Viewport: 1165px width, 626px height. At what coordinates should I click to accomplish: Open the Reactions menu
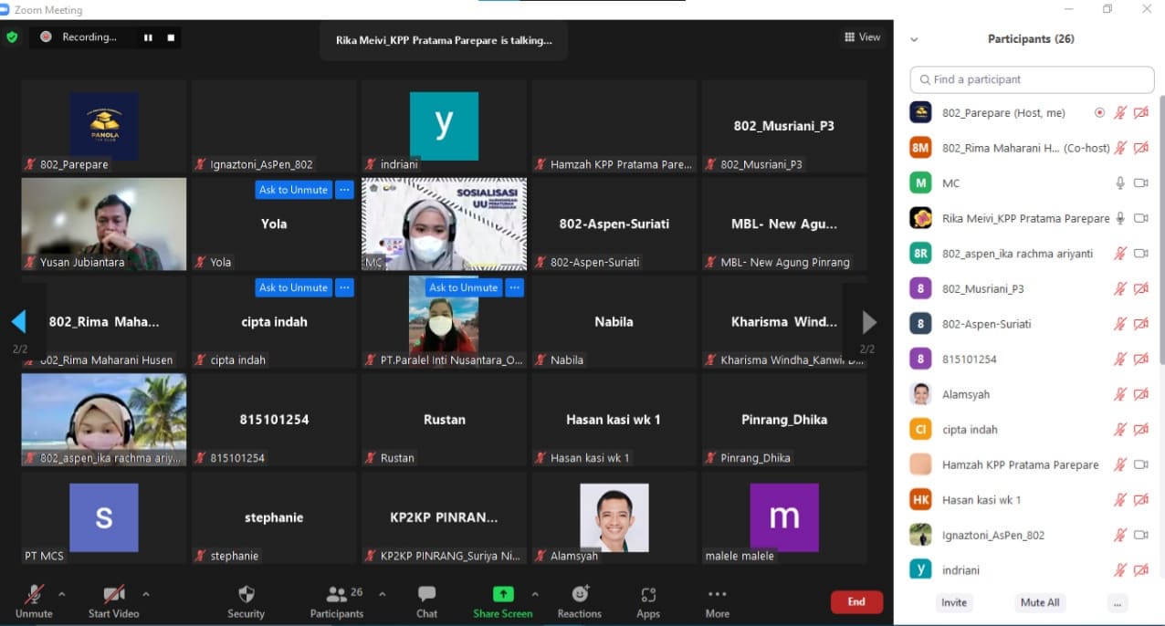(580, 595)
